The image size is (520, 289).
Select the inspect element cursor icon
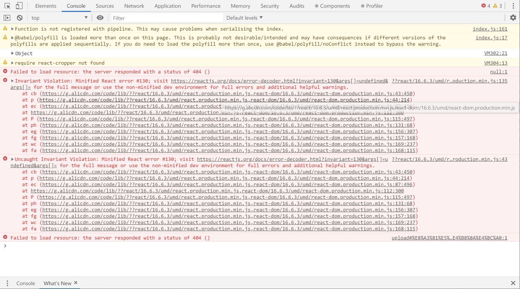(7, 6)
